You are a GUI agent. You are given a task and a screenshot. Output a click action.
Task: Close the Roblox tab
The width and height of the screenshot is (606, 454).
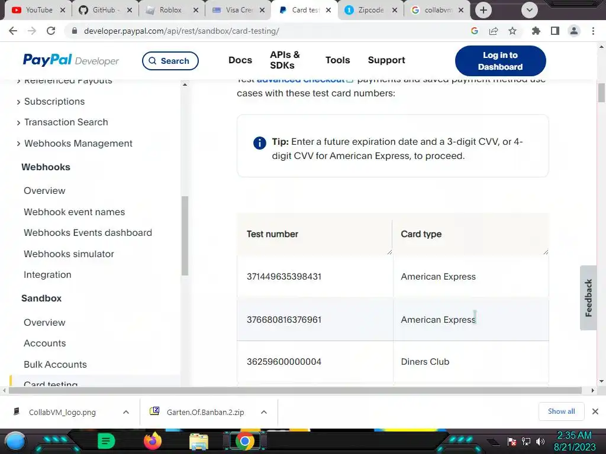point(196,10)
